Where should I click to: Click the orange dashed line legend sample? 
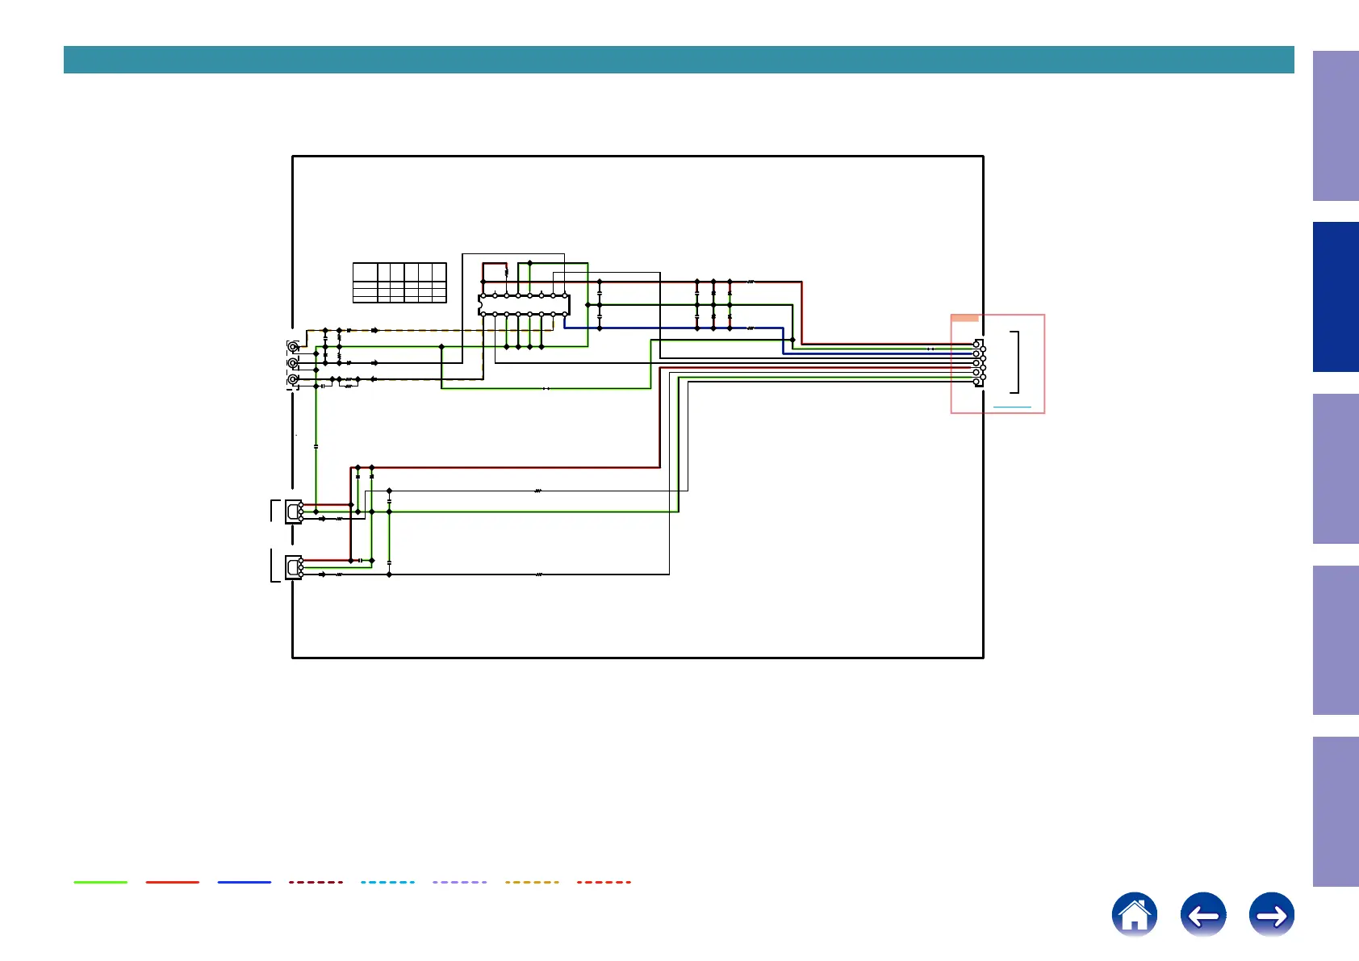tap(532, 882)
